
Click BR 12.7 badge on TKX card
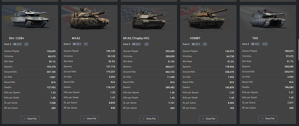point(256,44)
